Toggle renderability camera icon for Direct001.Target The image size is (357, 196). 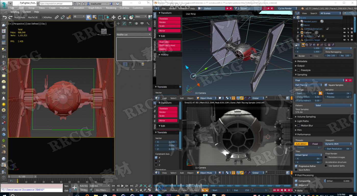pos(352,40)
